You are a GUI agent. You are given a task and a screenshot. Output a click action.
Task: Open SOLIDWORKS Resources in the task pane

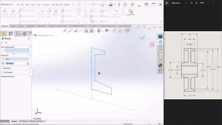[160, 42]
